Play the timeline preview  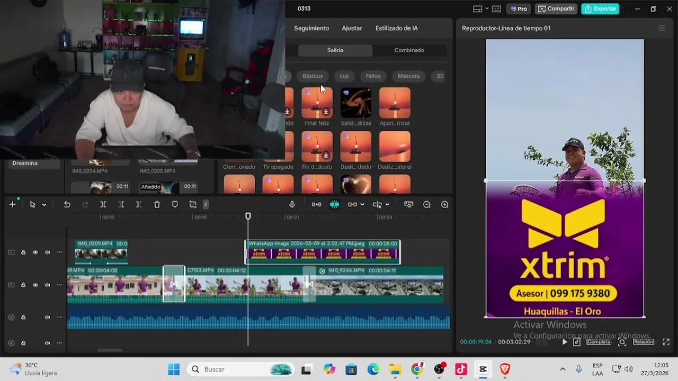tap(565, 342)
